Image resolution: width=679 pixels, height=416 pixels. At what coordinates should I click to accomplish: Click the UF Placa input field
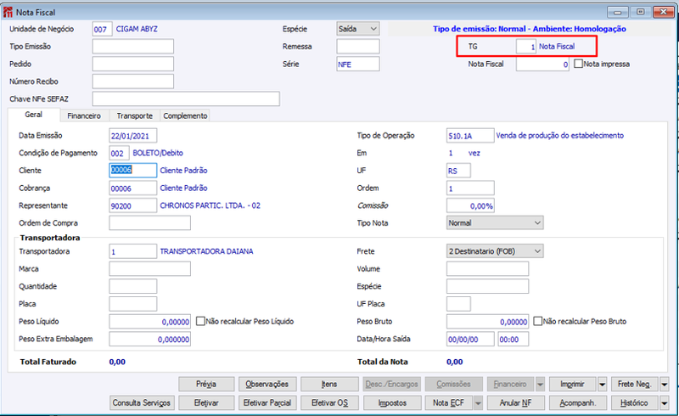(x=458, y=304)
